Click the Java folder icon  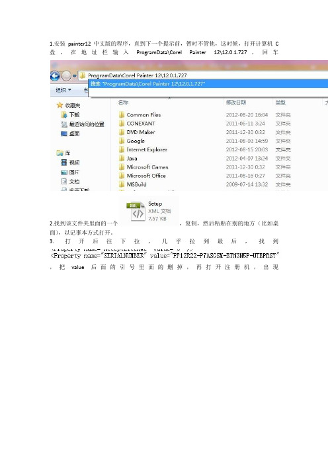[x=122, y=159]
